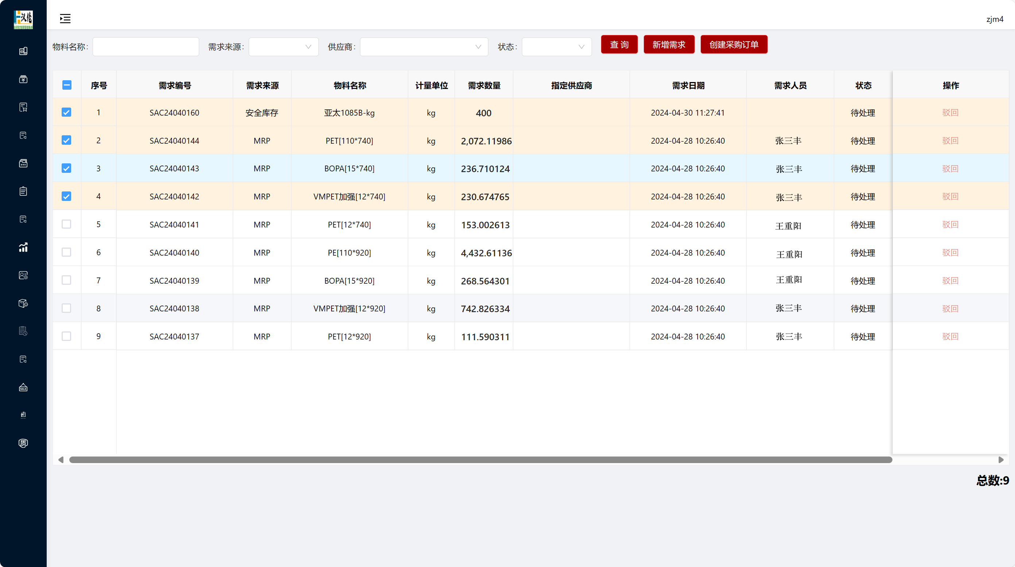Click the zjm4 username at top right

pyautogui.click(x=995, y=19)
